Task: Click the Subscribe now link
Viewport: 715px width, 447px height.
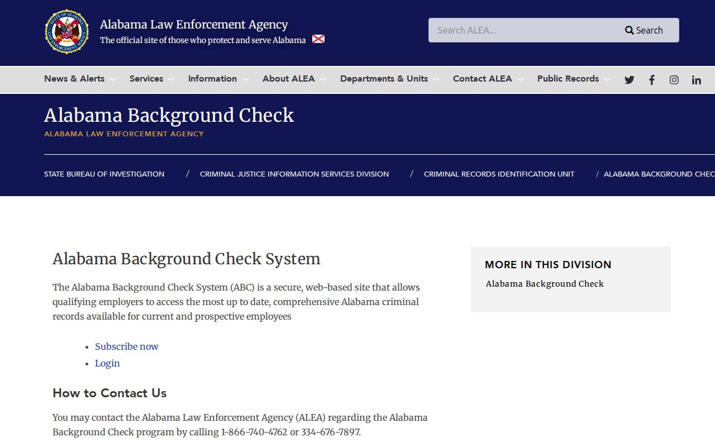Action: 127,346
